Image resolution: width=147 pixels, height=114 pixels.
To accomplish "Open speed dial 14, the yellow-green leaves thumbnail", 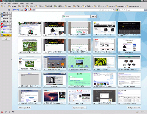I will (104, 63).
